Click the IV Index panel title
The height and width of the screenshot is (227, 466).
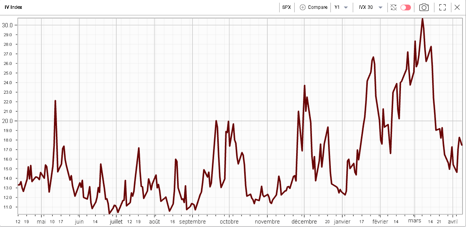[x=14, y=7]
